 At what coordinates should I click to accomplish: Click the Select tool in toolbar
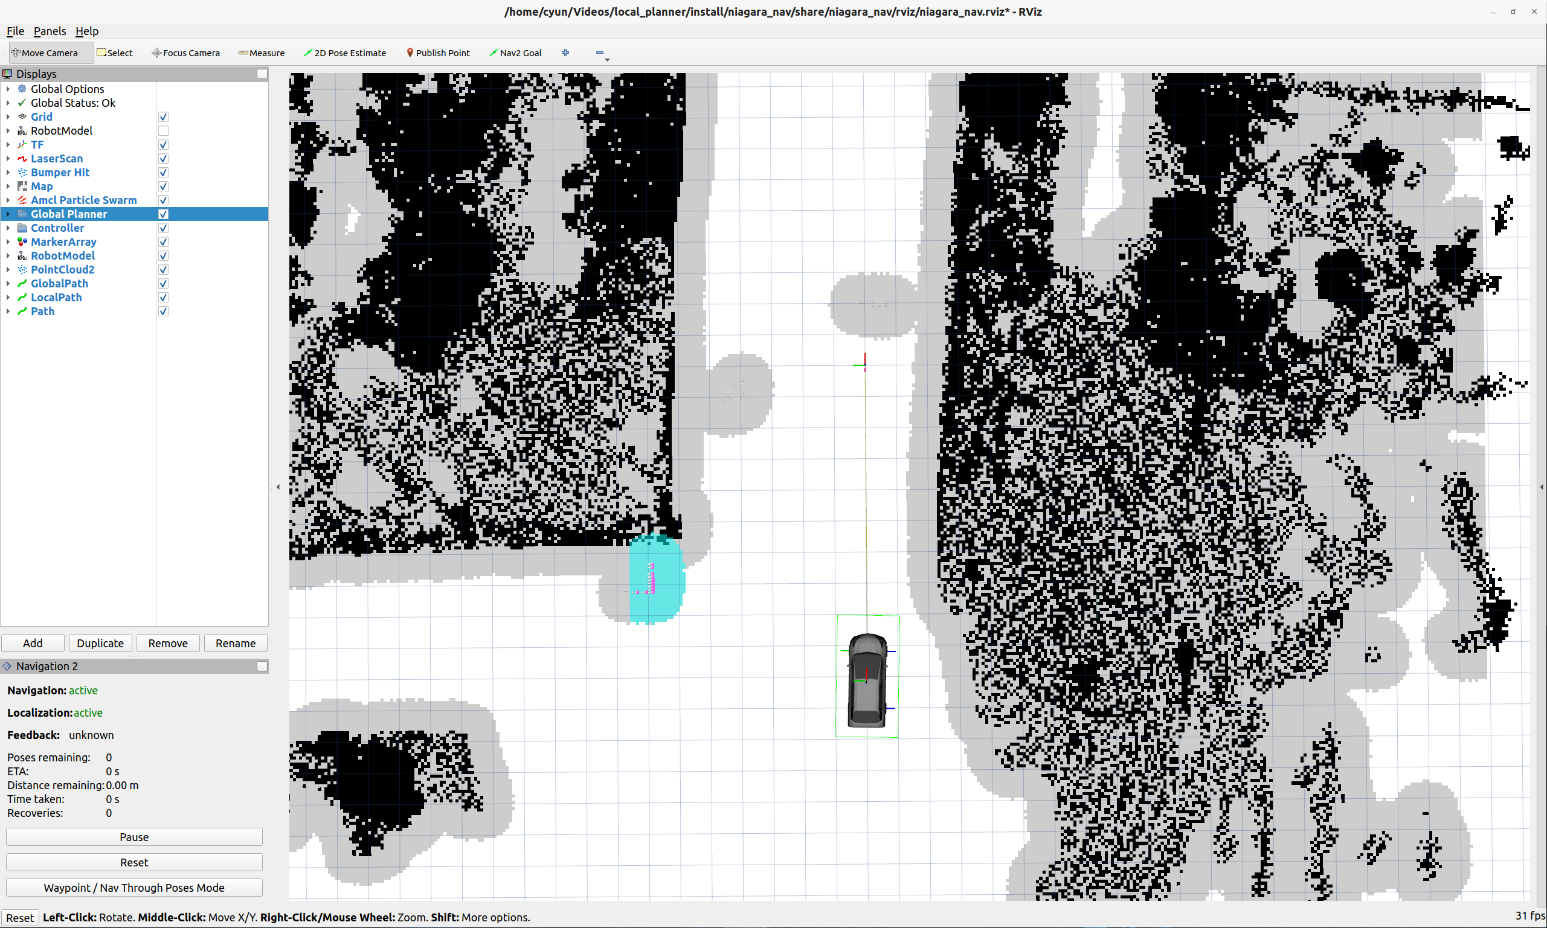pos(115,53)
